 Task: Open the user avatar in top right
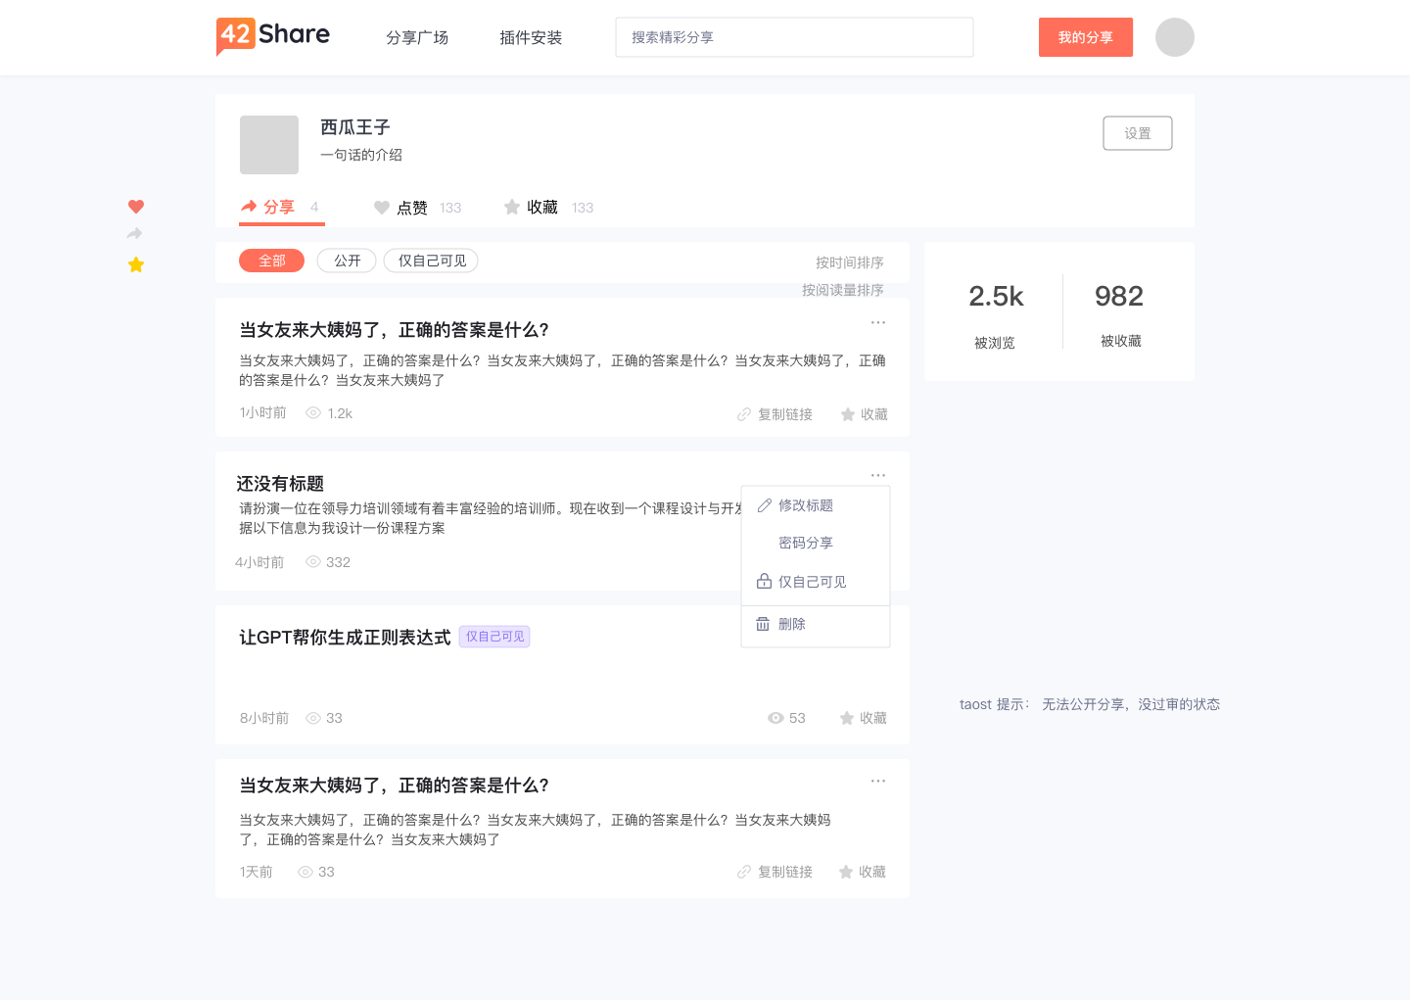tap(1175, 37)
